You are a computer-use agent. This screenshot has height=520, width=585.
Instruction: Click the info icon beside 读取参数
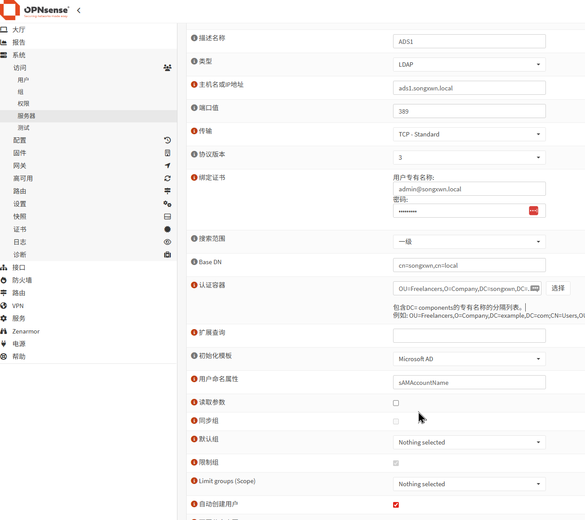click(194, 402)
